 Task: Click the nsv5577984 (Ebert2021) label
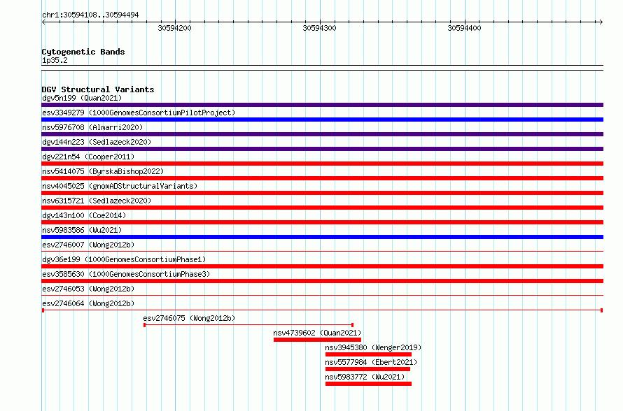371,362
